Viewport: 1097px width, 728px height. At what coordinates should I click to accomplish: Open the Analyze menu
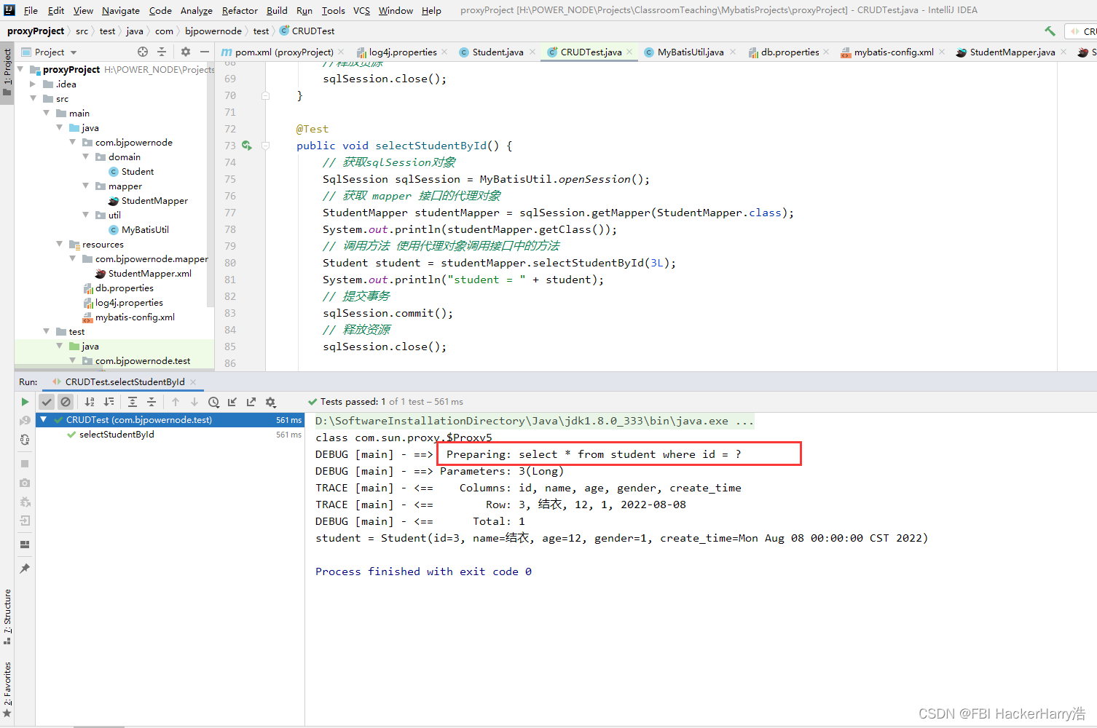[197, 10]
